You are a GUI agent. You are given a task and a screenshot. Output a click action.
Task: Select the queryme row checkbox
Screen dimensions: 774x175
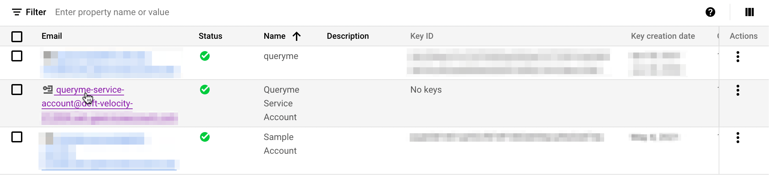17,56
